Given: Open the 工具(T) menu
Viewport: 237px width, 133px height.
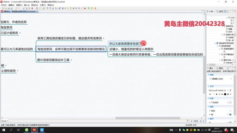Looking at the screenshot, I should 43,5.
